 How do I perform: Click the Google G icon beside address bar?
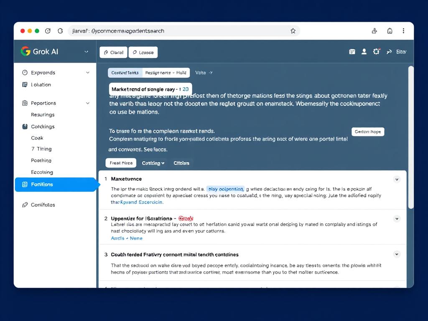(x=60, y=31)
